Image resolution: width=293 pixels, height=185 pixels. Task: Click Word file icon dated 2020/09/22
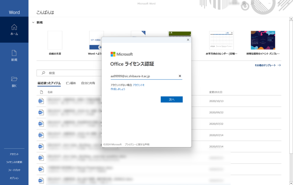41,112
